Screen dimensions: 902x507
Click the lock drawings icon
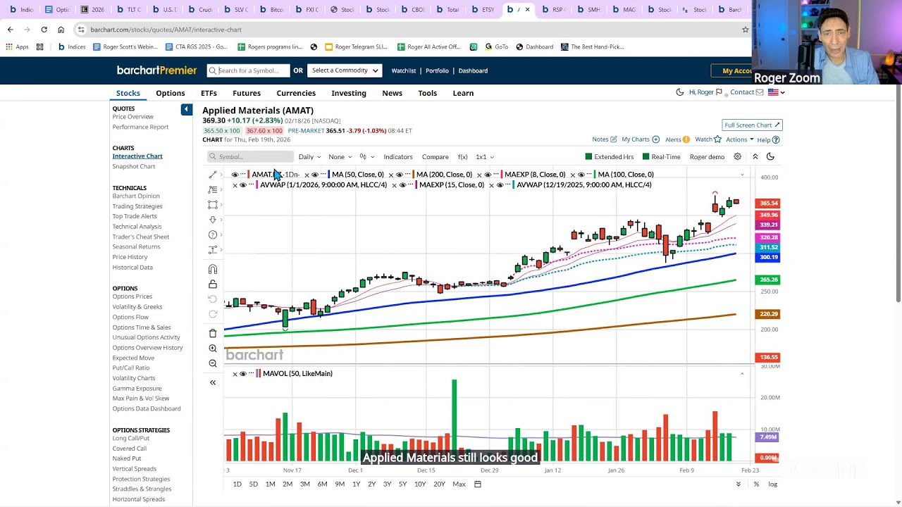click(x=213, y=284)
